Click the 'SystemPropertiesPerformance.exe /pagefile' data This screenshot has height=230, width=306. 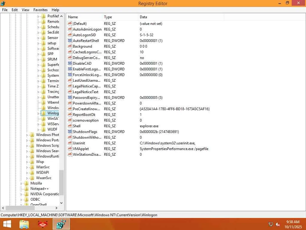[x=174, y=149]
